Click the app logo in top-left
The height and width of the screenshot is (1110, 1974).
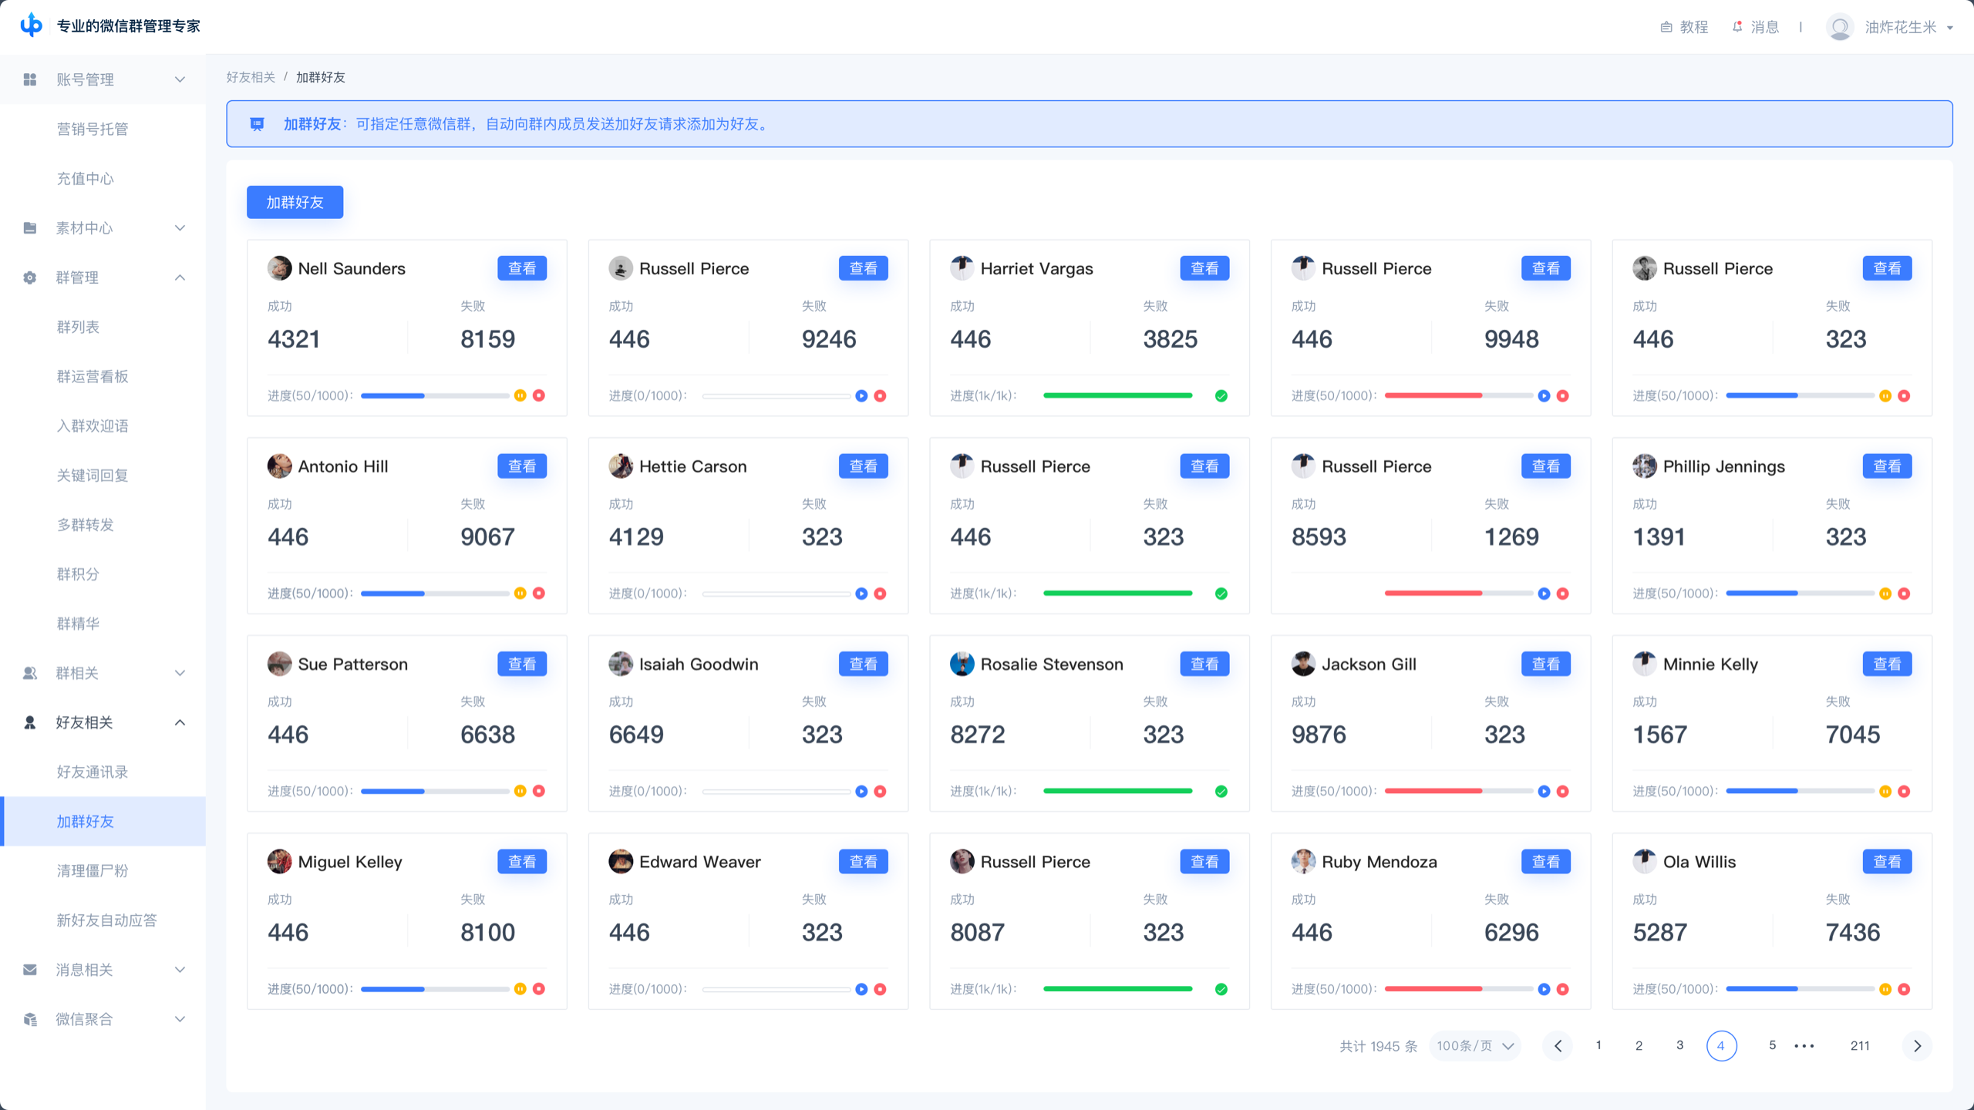[x=31, y=25]
